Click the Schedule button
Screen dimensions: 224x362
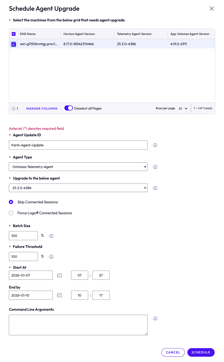(x=201, y=352)
